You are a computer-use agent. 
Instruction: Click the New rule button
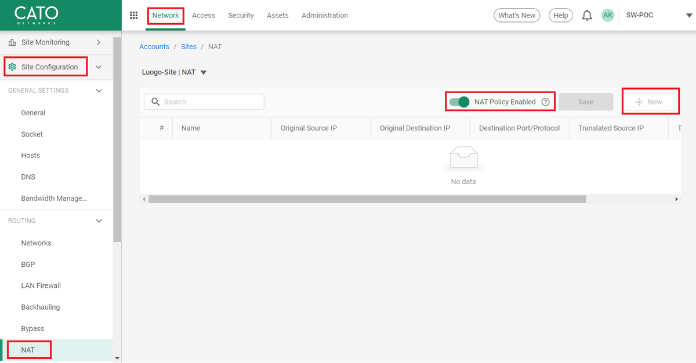[x=650, y=102]
